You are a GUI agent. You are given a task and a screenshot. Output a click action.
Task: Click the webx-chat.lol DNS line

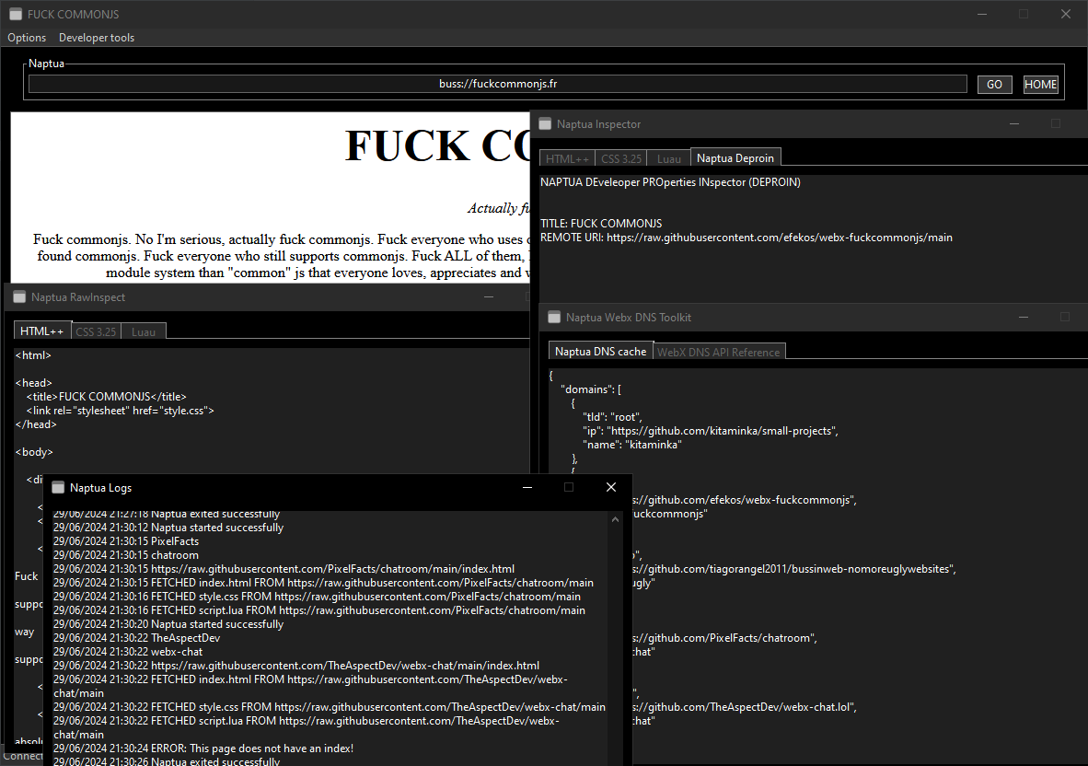pos(745,707)
